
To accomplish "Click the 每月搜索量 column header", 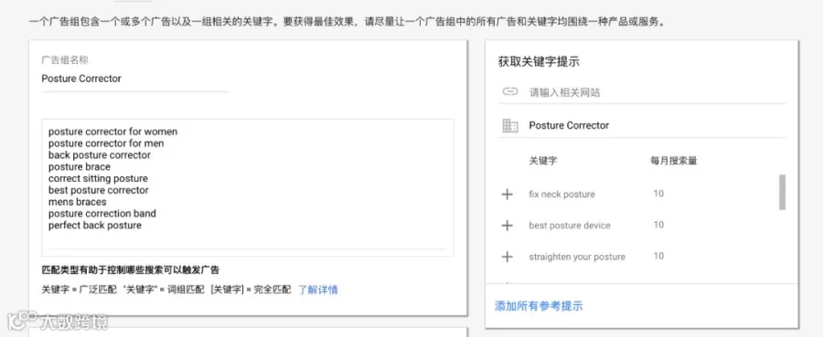I will (673, 161).
